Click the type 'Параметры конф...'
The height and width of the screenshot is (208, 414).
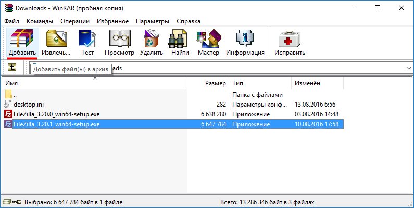(259, 105)
